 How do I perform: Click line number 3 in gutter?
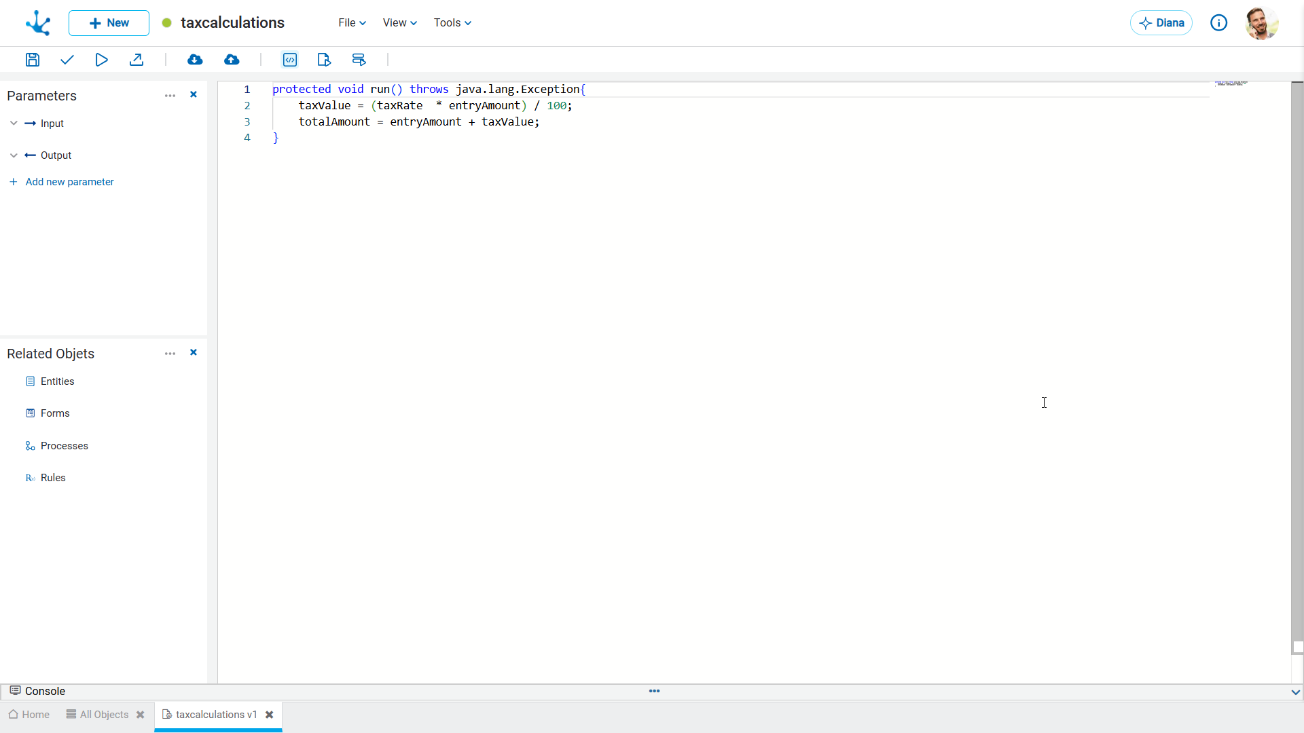247,122
